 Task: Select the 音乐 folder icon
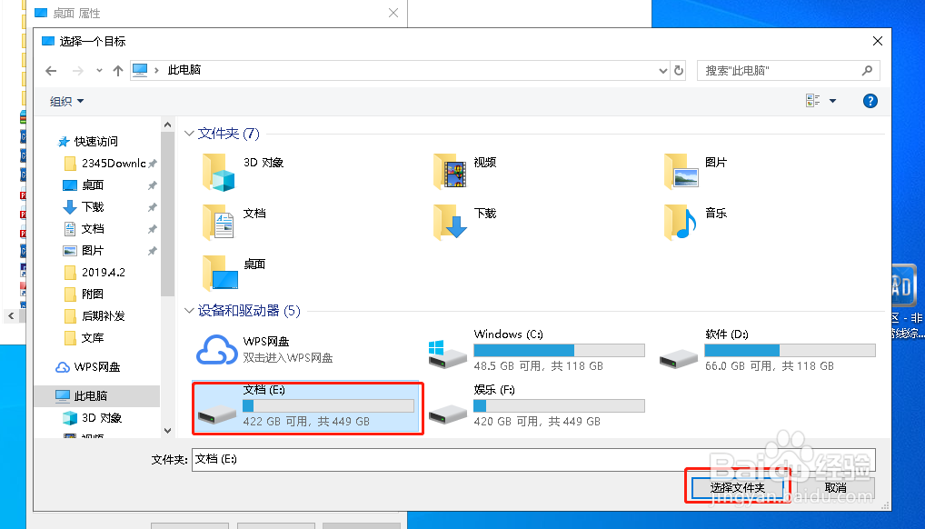click(x=679, y=222)
